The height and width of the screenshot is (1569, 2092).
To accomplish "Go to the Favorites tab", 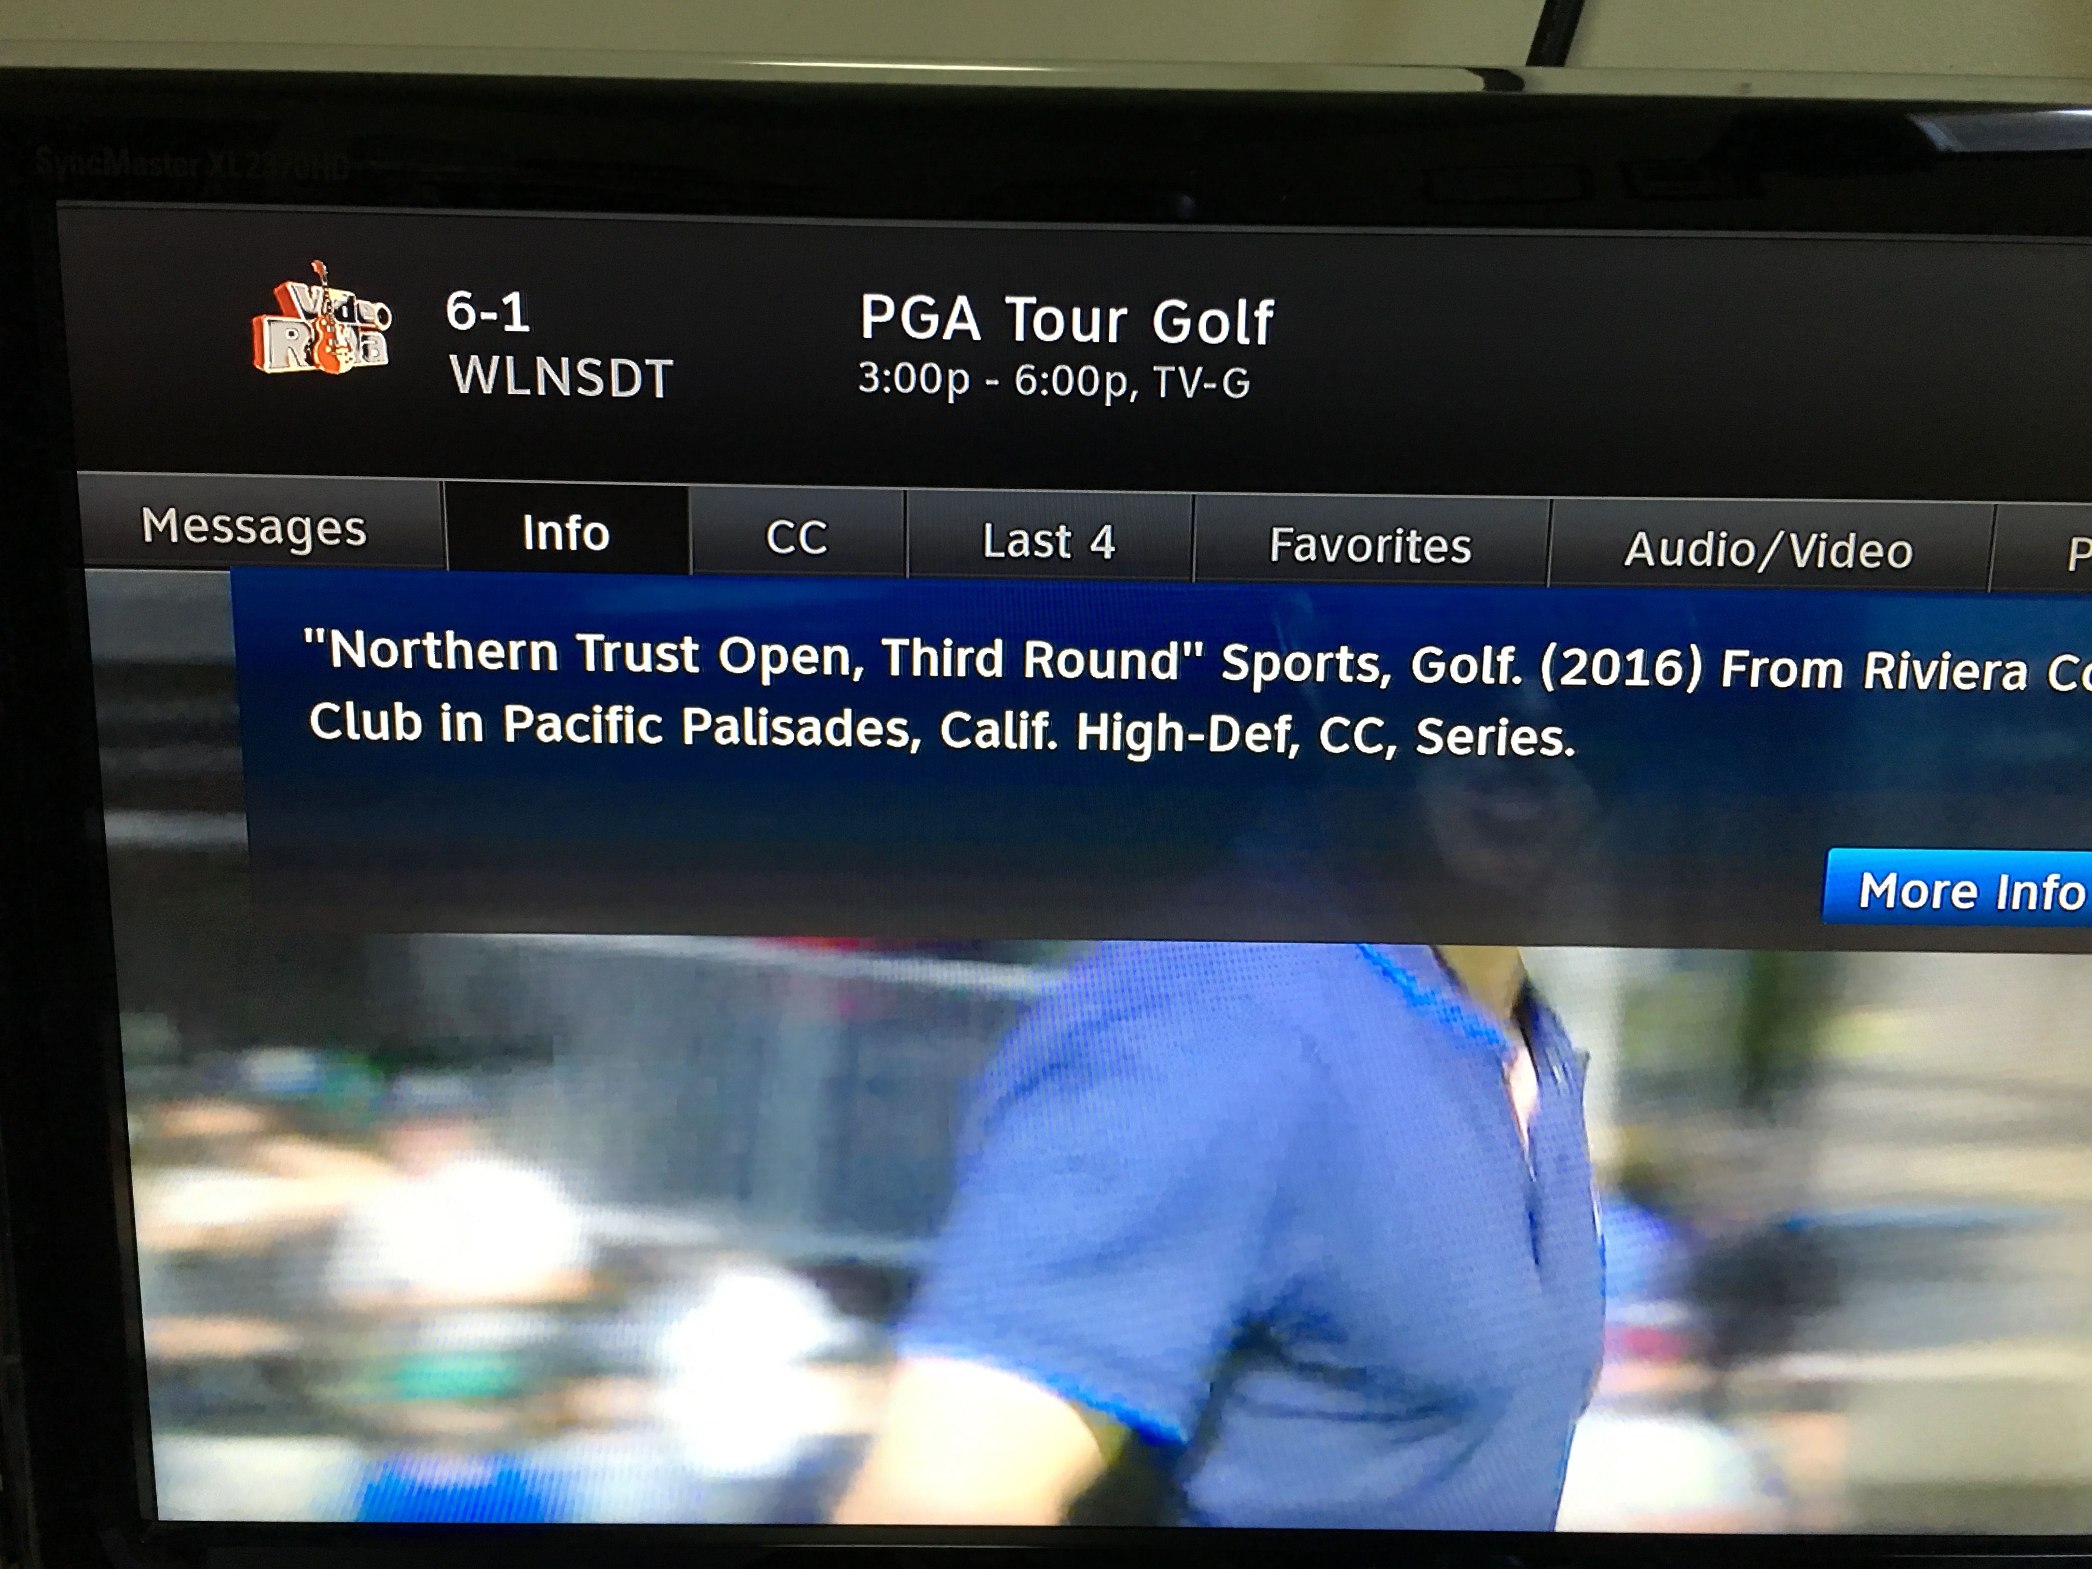I will pyautogui.click(x=1370, y=545).
